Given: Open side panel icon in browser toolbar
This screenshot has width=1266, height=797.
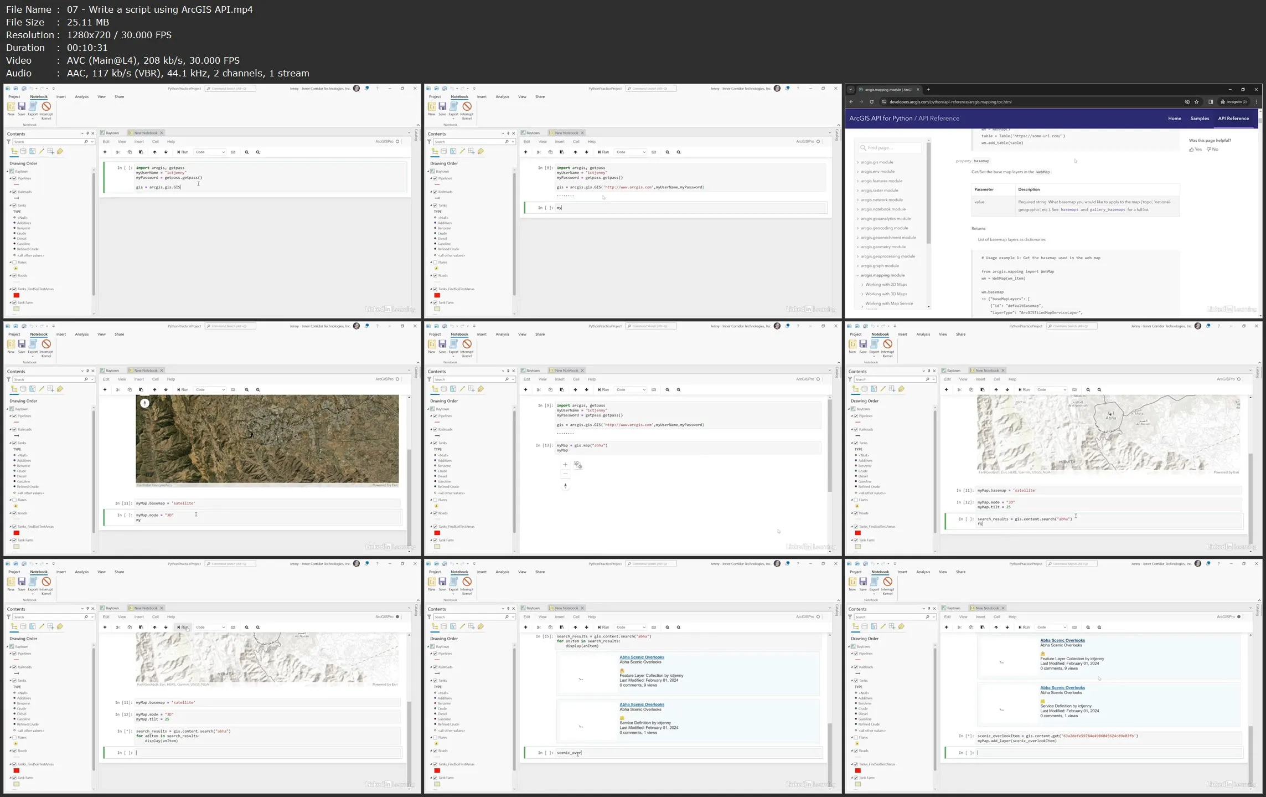Looking at the screenshot, I should click(x=1211, y=102).
